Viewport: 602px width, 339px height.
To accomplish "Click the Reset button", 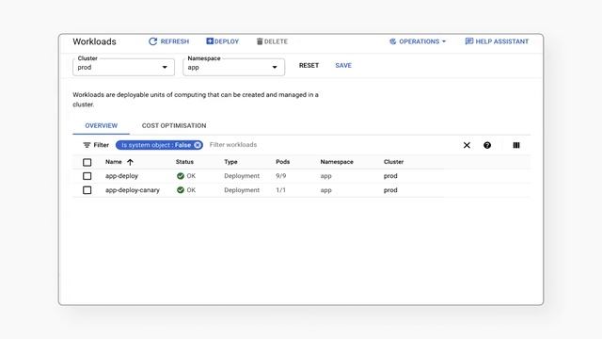I will (x=309, y=65).
